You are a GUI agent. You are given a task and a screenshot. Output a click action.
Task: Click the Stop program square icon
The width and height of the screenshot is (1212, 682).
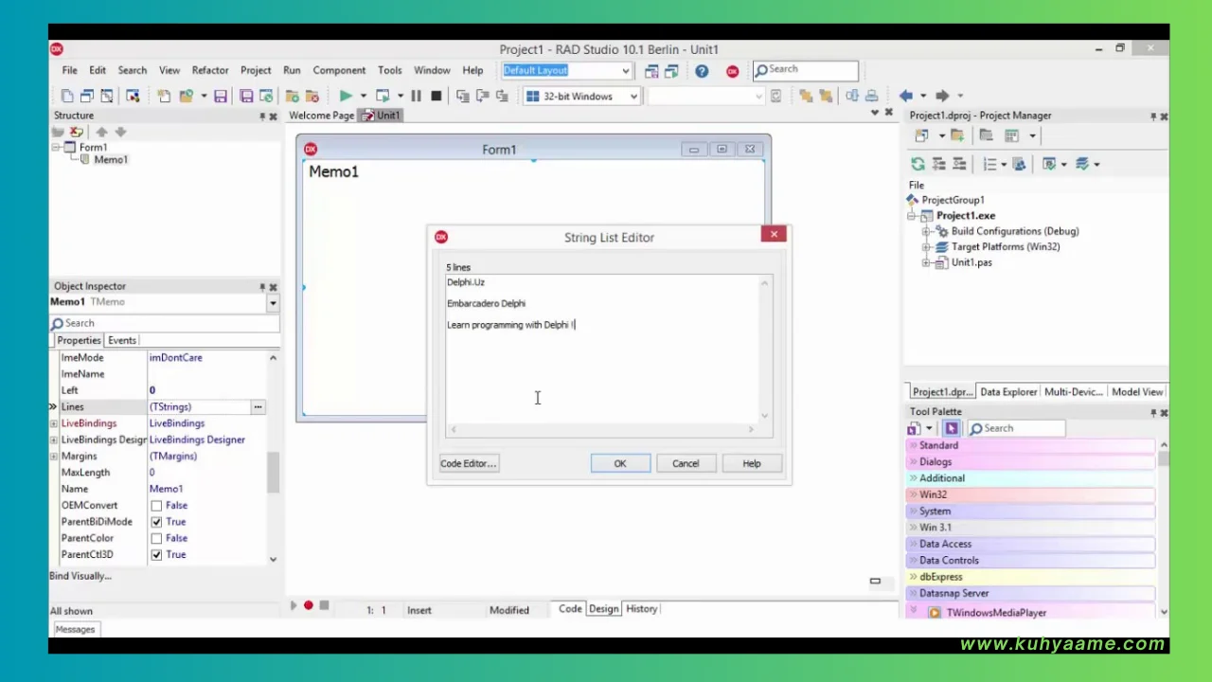(436, 96)
